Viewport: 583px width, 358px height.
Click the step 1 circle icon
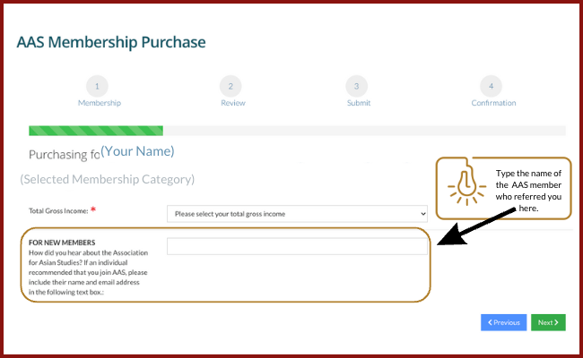click(97, 86)
